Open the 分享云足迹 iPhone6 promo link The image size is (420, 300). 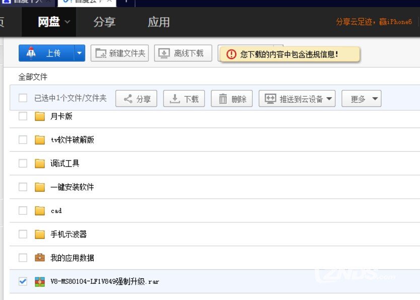374,22
